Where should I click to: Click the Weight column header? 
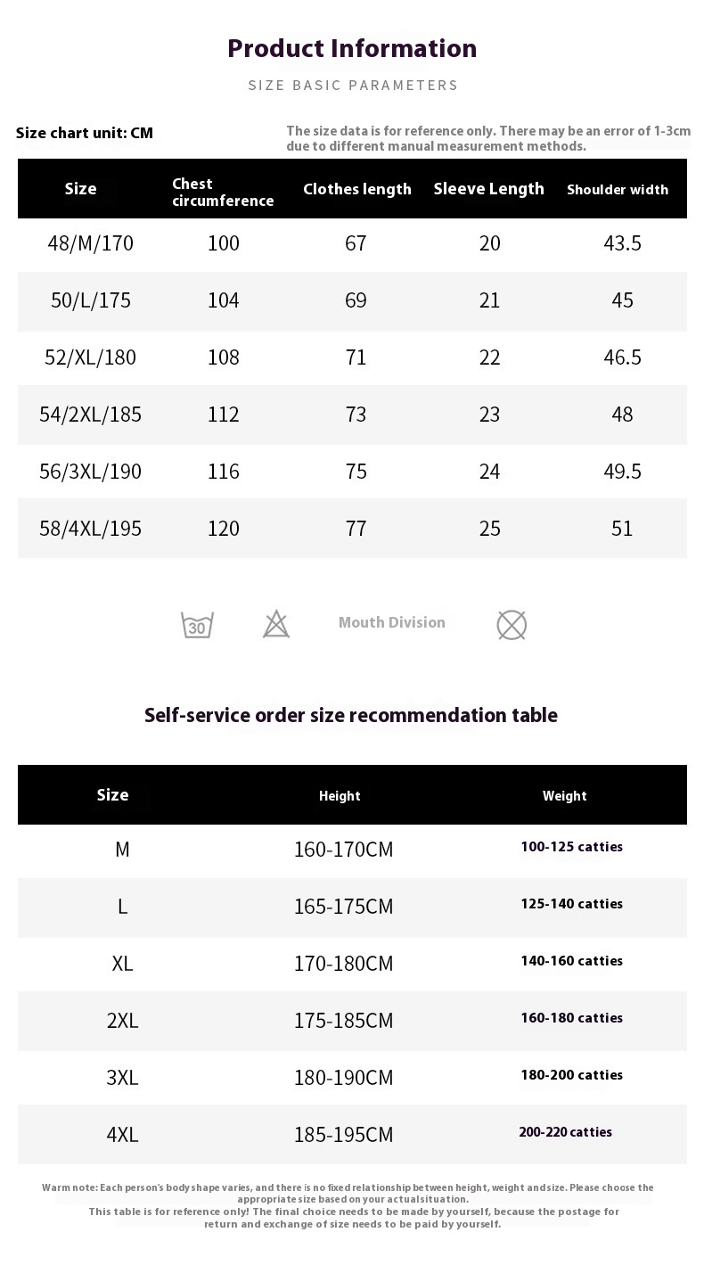[x=565, y=796]
